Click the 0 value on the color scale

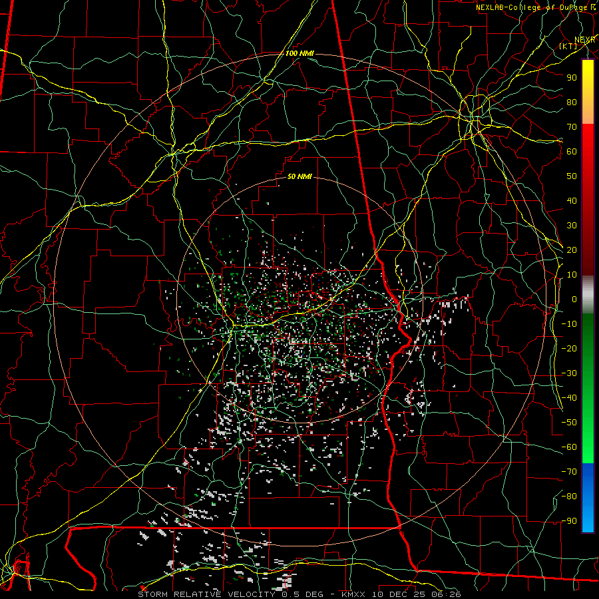coord(574,299)
